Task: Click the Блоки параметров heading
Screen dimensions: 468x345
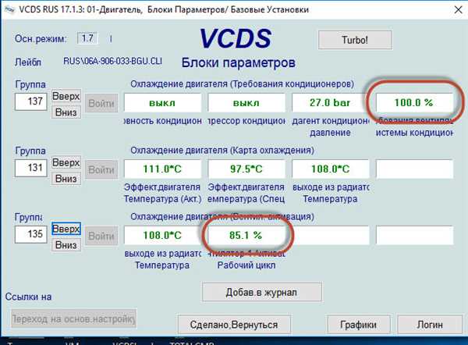Action: coord(239,62)
